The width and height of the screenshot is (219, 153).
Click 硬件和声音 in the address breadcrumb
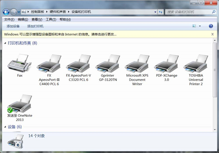58,12
